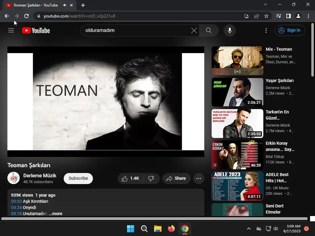Like the video with thumbs up
This screenshot has width=315, height=236.
pyautogui.click(x=130, y=179)
